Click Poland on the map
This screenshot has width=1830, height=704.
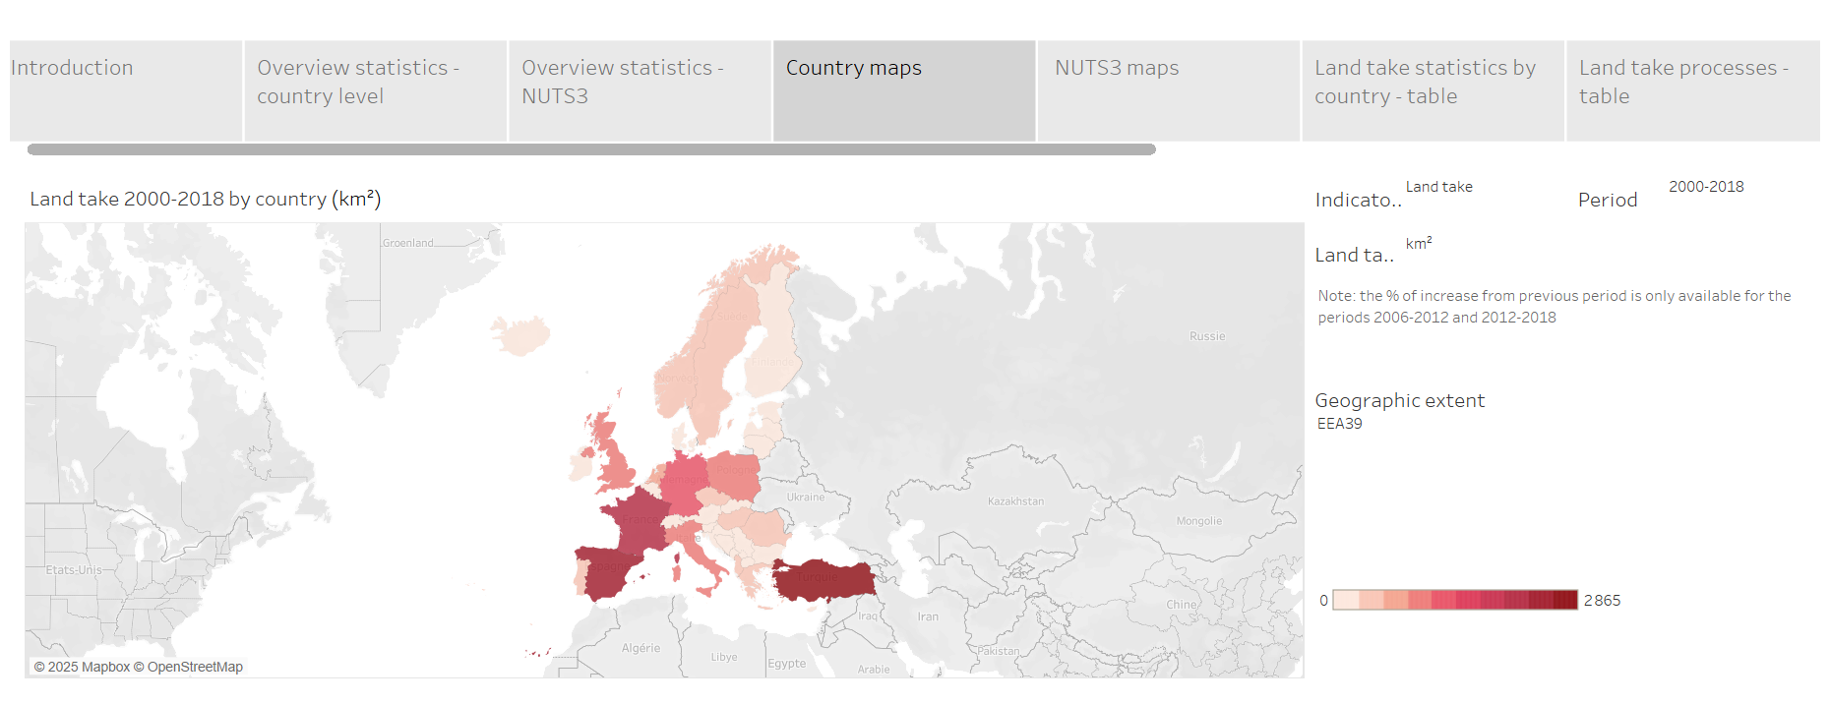coord(734,474)
